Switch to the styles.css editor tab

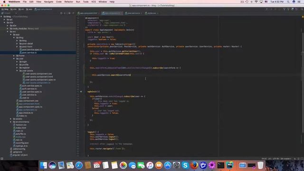click(x=152, y=13)
